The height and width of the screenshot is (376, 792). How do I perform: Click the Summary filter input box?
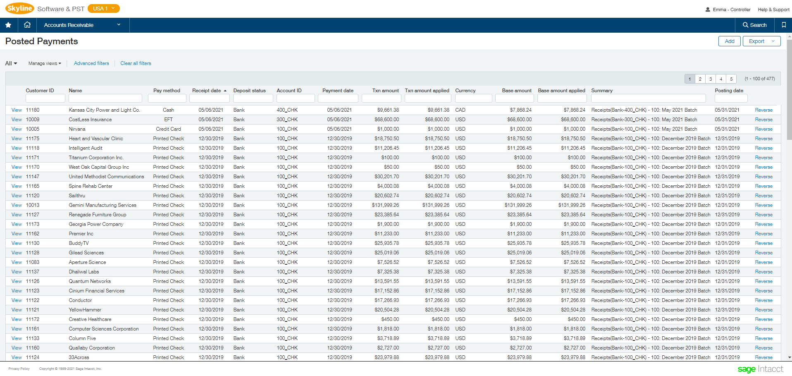(x=649, y=98)
